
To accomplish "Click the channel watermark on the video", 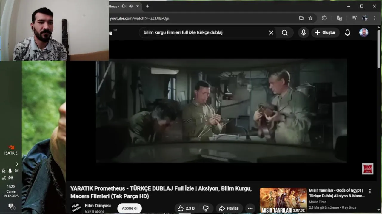I will pyautogui.click(x=368, y=169).
